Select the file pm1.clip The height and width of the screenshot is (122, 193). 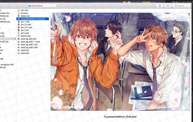pos(25,30)
